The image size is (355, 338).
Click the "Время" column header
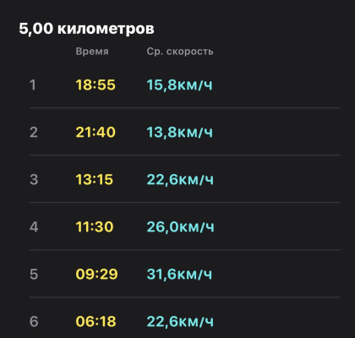(92, 52)
